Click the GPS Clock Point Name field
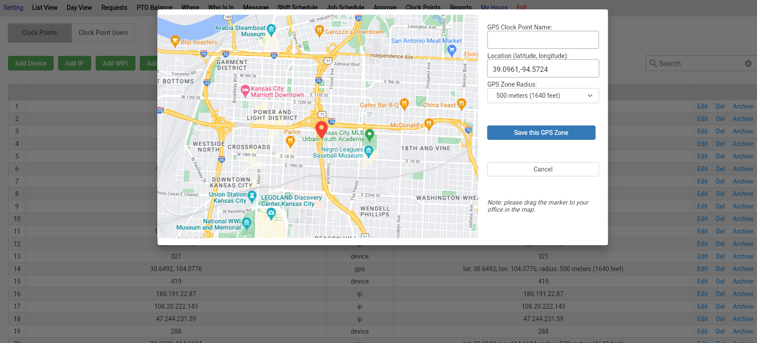This screenshot has width=757, height=343. [543, 40]
